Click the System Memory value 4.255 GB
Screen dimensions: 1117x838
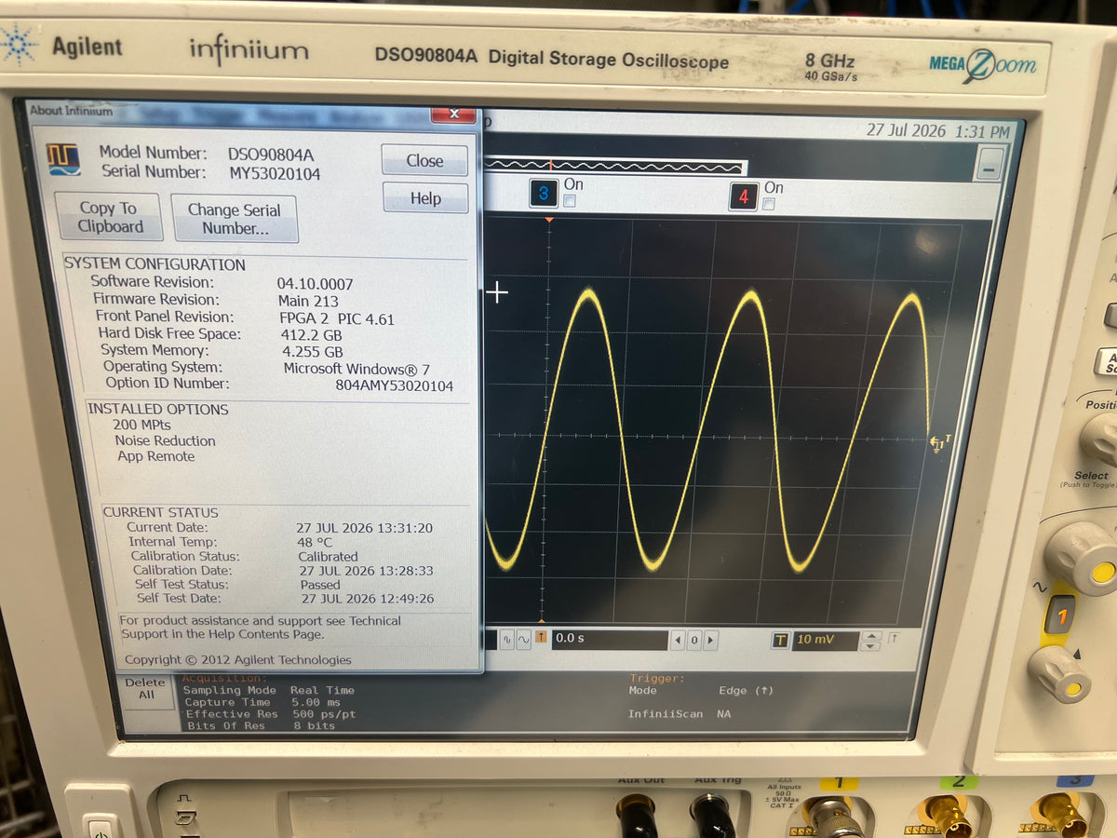point(313,352)
